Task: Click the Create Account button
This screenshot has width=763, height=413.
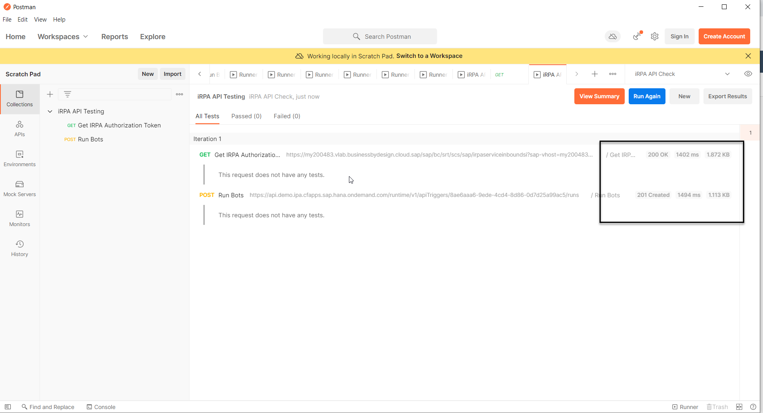Action: 724,36
